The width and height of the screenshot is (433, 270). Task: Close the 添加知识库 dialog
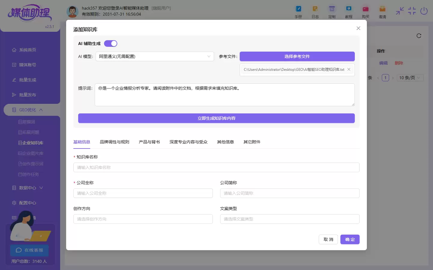[358, 28]
